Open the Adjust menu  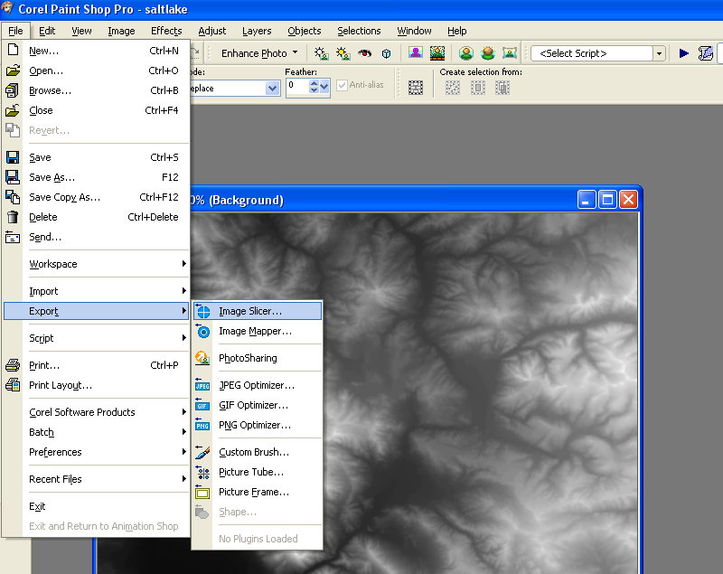click(212, 31)
